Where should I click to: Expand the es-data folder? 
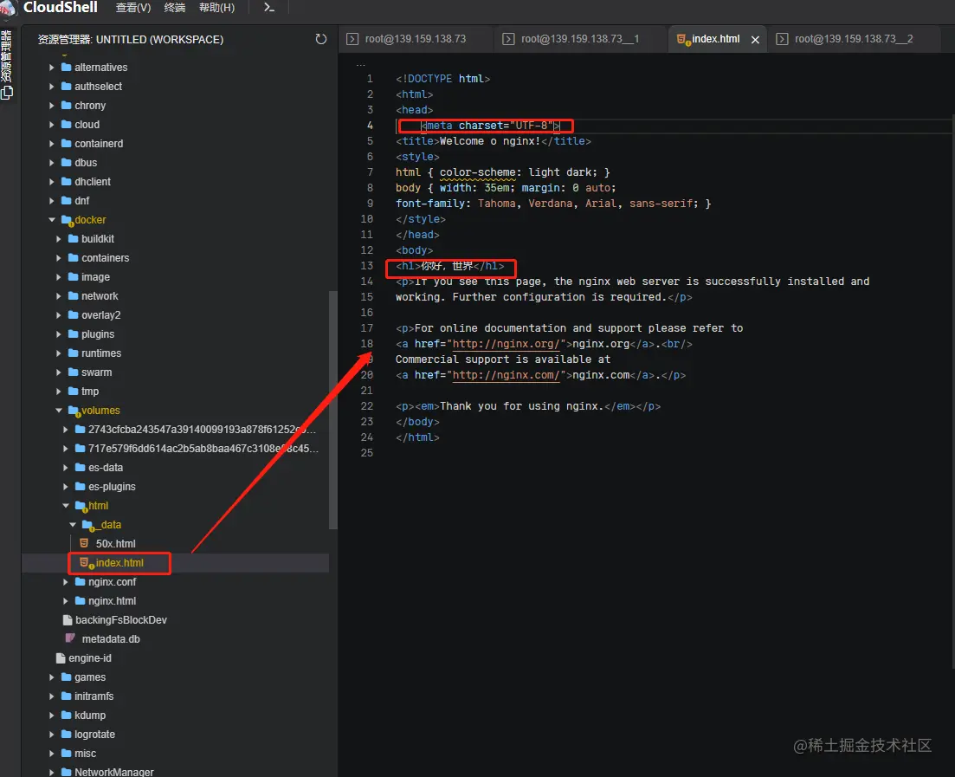click(x=65, y=468)
